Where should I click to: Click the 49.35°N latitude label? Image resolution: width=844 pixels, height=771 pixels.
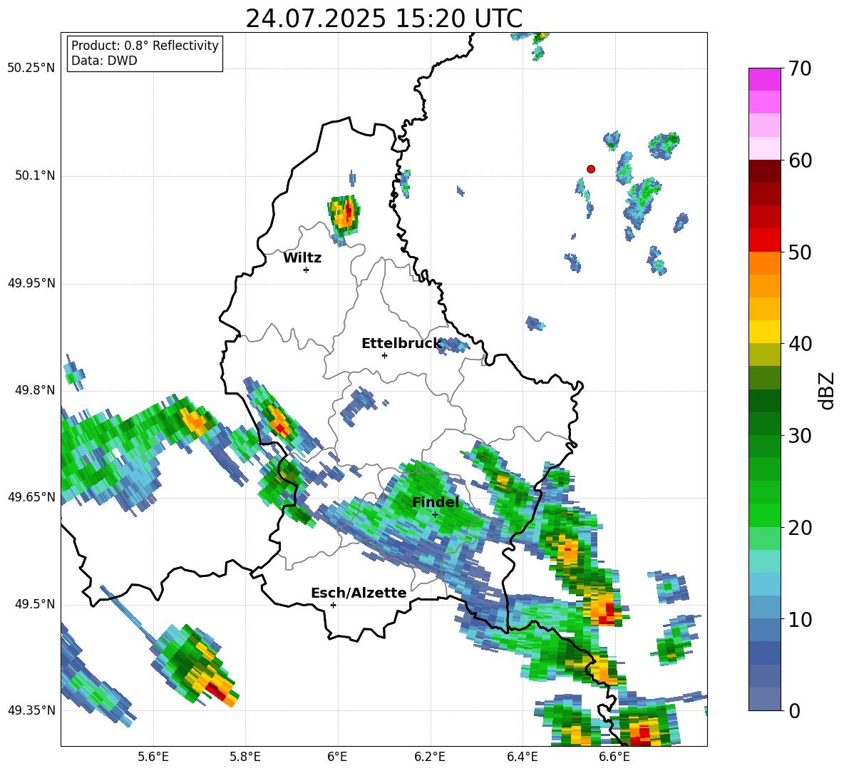tap(31, 710)
